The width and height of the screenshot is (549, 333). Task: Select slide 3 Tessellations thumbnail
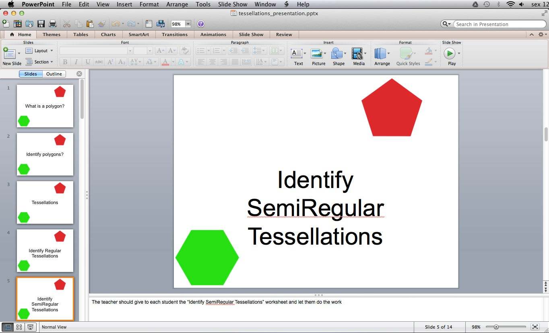click(x=45, y=202)
